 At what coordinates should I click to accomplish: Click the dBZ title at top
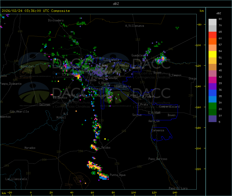click(116, 4)
